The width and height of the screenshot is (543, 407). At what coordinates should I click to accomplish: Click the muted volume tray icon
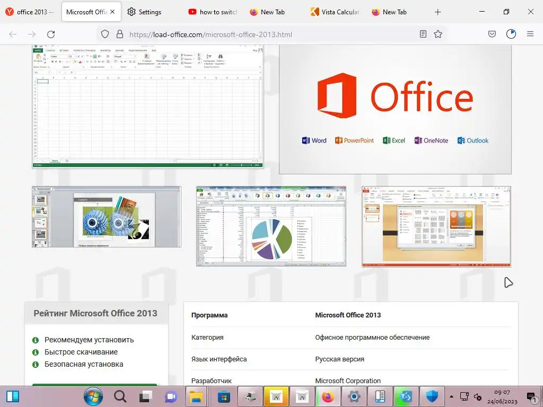click(x=478, y=396)
